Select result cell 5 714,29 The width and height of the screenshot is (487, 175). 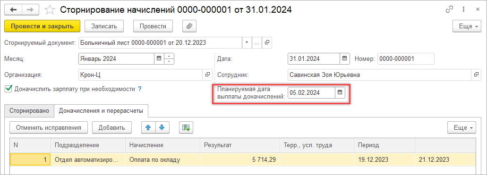240,160
